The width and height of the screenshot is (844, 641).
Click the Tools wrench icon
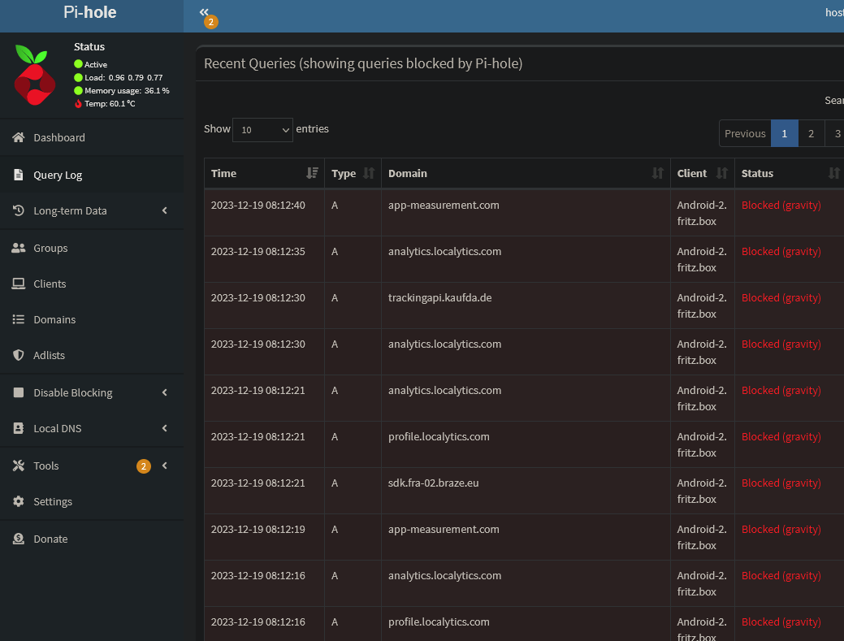pos(19,466)
